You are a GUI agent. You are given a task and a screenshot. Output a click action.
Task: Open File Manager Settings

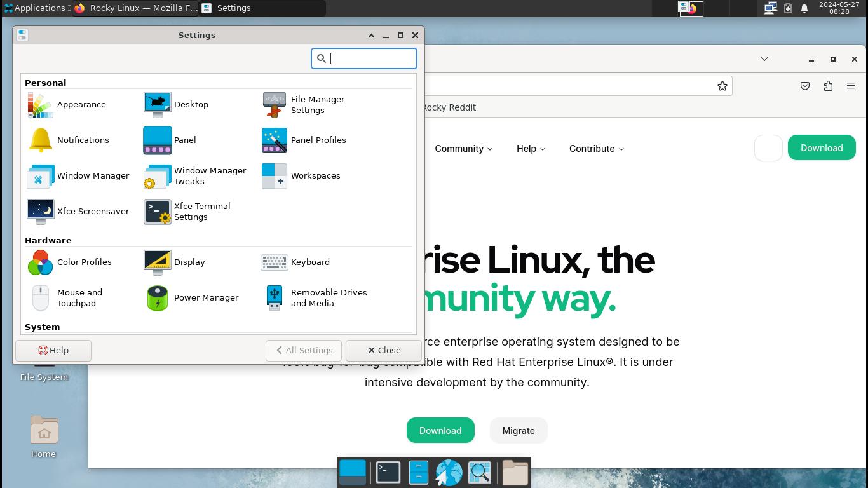(x=304, y=105)
